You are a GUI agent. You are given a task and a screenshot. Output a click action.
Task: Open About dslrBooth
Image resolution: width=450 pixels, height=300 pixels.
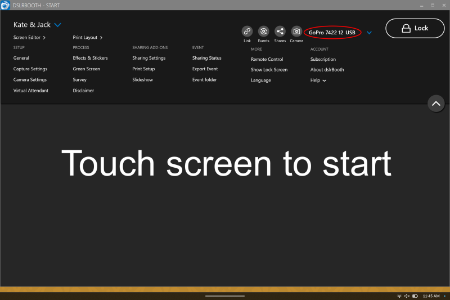[327, 70]
